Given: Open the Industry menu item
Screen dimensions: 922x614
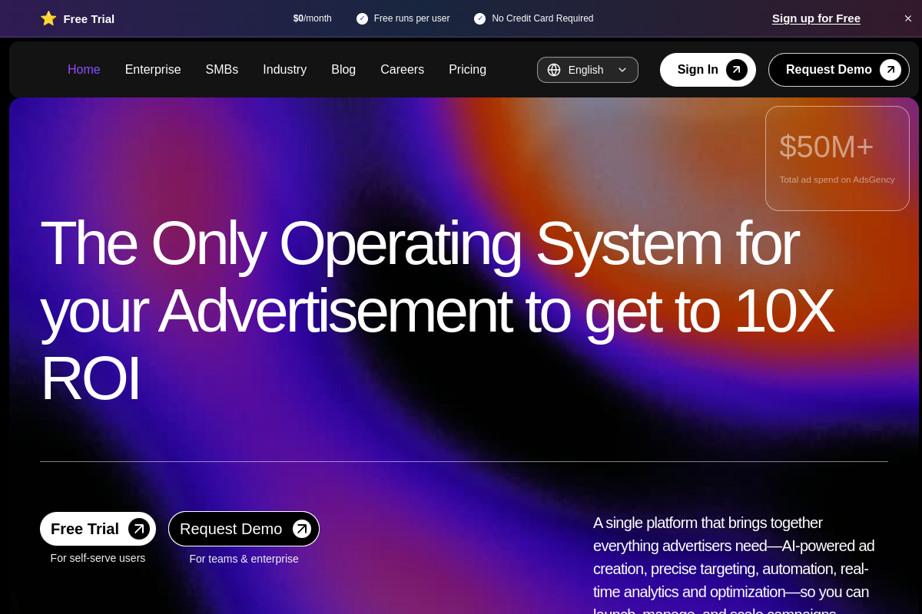Looking at the screenshot, I should click(x=285, y=70).
